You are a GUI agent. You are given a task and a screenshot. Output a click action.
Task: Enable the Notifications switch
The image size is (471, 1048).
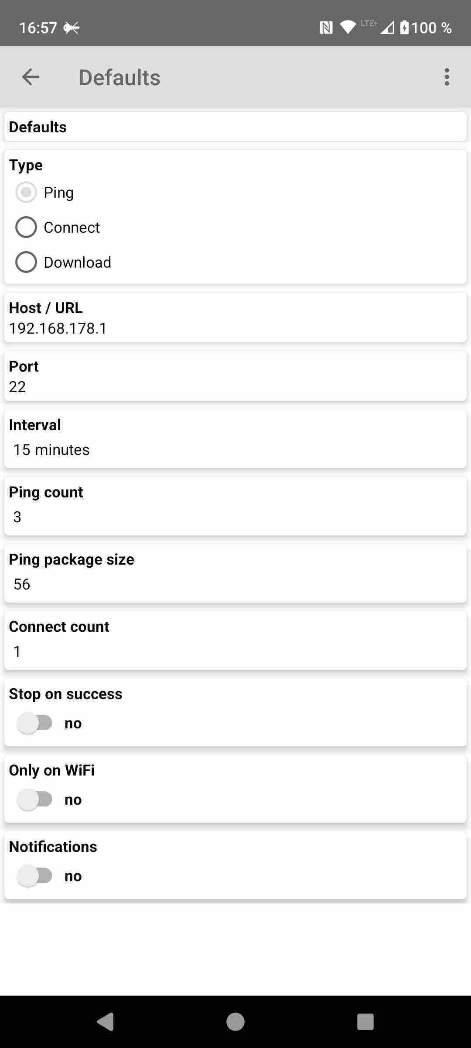click(x=35, y=876)
